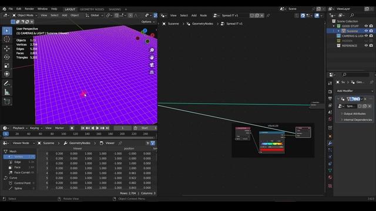Toggle auto keying record button in timeline
Image resolution: width=376 pixels, height=211 pixels.
[72, 128]
